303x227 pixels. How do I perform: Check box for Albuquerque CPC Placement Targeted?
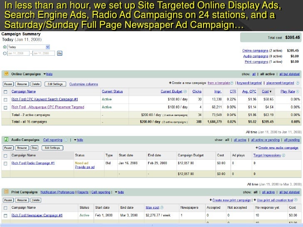(5, 108)
